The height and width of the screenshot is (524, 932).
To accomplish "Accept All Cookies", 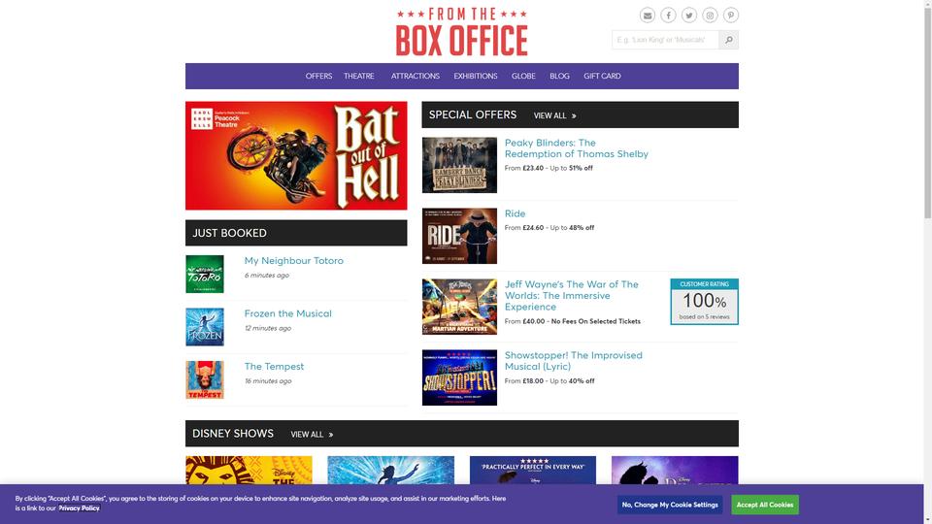I will tap(765, 505).
